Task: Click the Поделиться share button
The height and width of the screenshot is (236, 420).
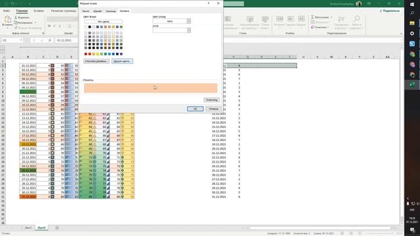Action: (x=389, y=10)
